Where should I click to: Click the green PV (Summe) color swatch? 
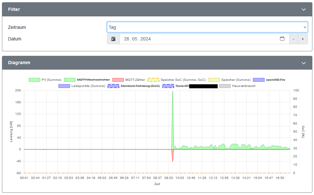pos(34,80)
